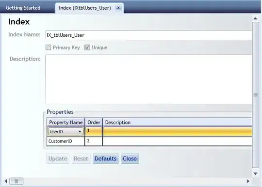Click the Update button

58,158
